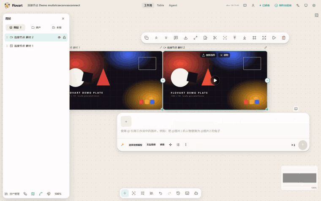321x201 pixels.
Task: Select layer row 连接节点 素材 2
Action: [36, 38]
